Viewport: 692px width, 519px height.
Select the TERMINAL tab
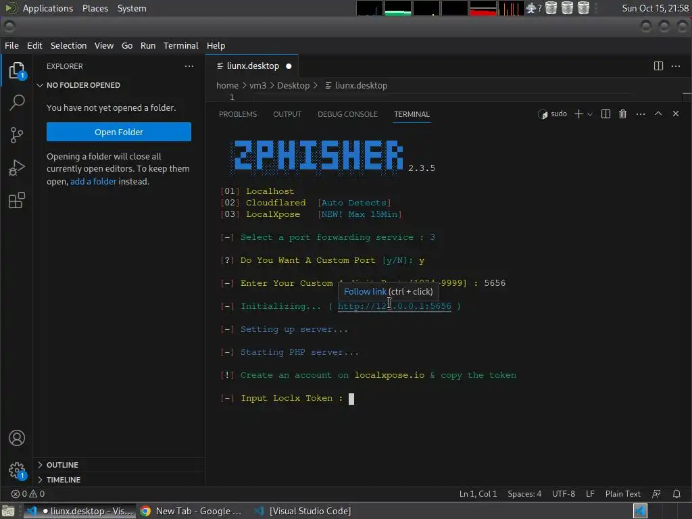pyautogui.click(x=412, y=114)
